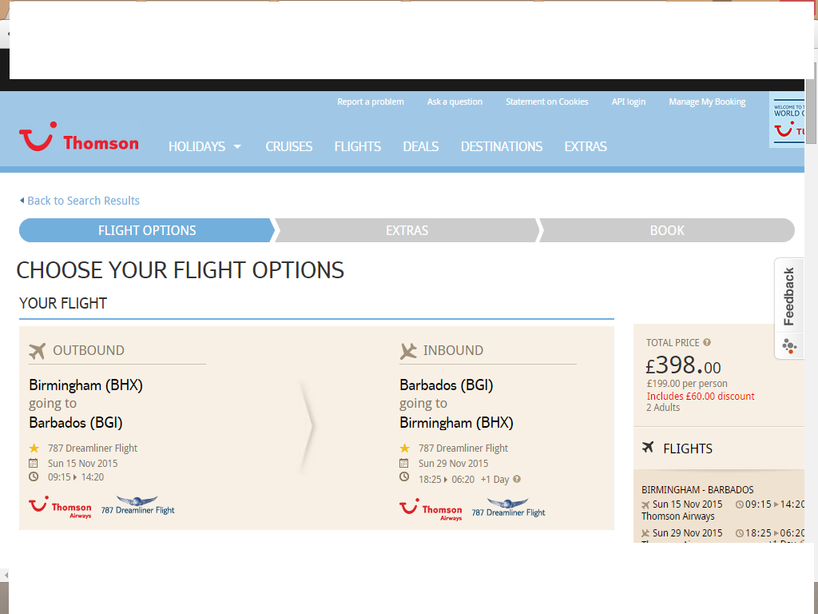Click the calendar icon next to Sun 29 Nov 2015 inbound
The image size is (818, 614).
[403, 463]
